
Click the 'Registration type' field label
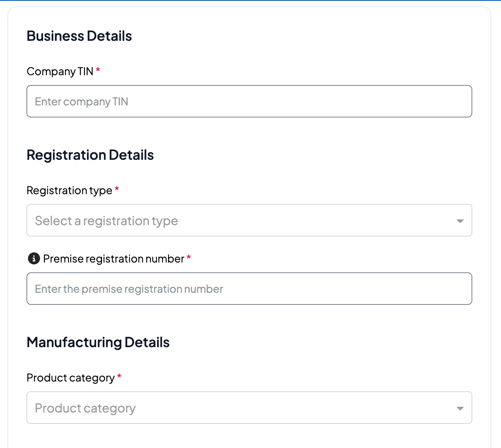69,190
